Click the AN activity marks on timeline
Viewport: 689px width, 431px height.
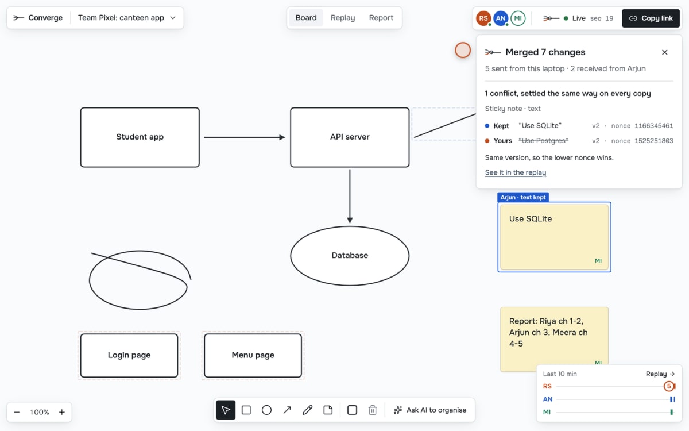point(672,399)
